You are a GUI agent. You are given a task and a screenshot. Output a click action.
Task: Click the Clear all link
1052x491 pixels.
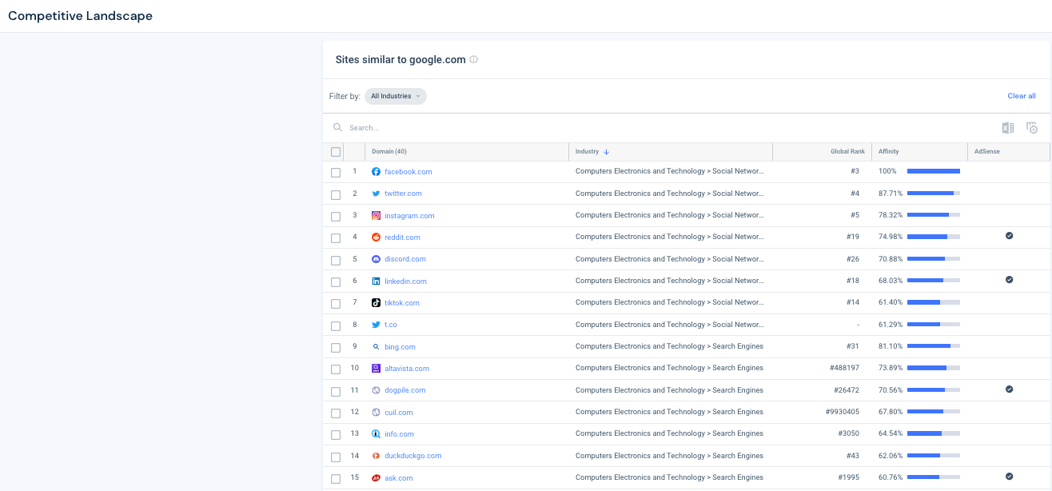1022,95
